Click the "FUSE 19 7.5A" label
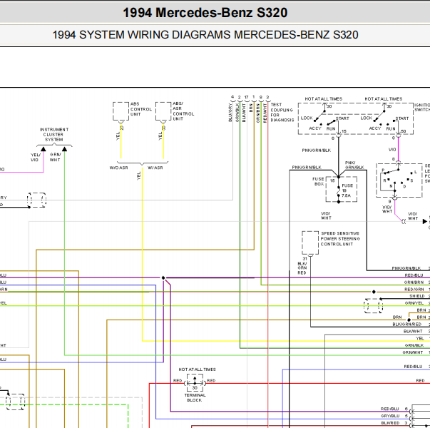The image size is (430, 428). coord(347,190)
